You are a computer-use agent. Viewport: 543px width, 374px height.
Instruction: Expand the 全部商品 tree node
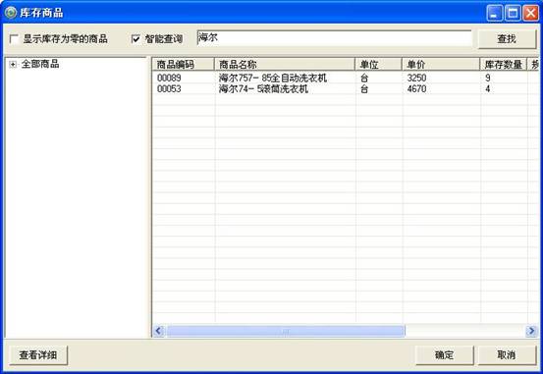point(13,65)
